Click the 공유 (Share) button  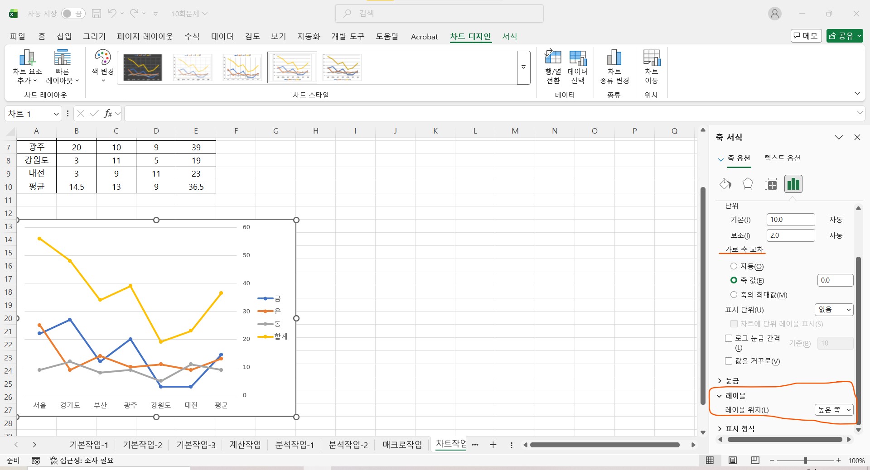(x=844, y=36)
